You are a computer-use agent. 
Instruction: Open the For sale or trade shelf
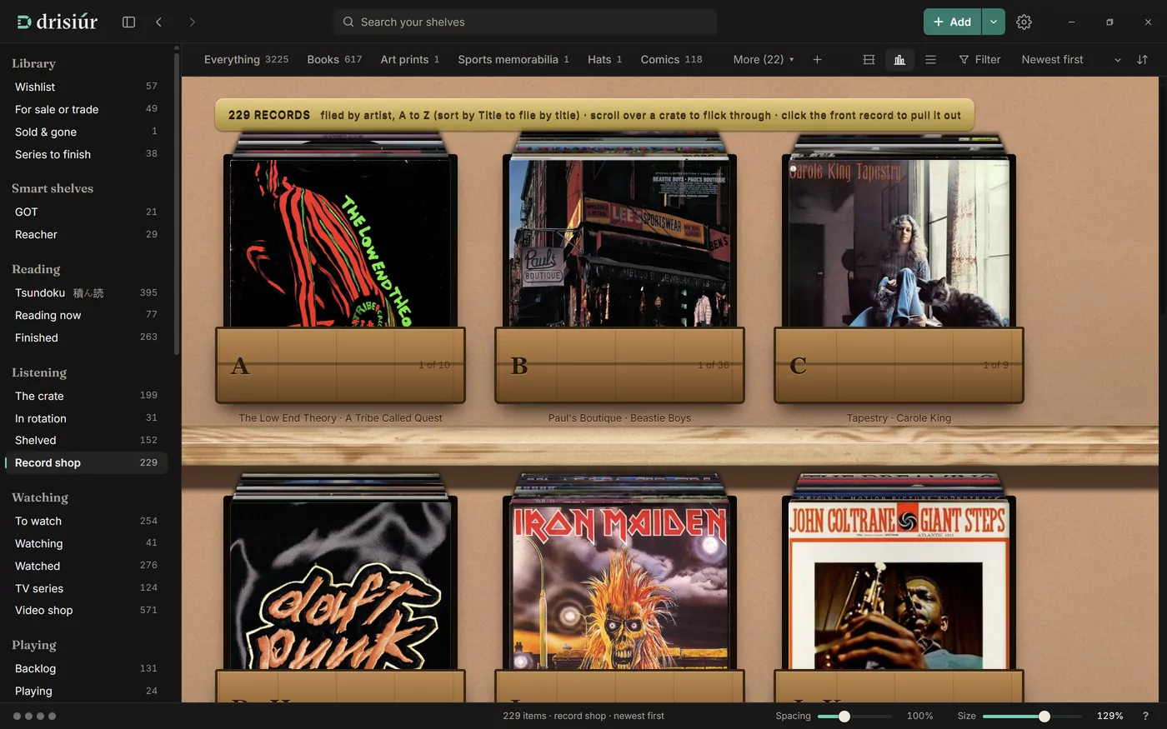[x=86, y=109]
